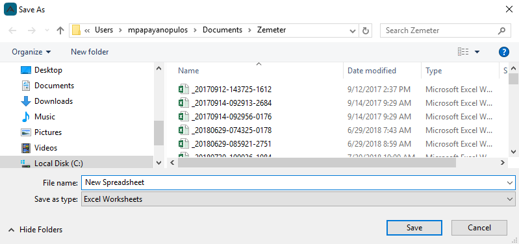Viewport: 519px width, 244px height.
Task: Click Excel icon of _20180629-074325-0178
Action: [x=184, y=130]
